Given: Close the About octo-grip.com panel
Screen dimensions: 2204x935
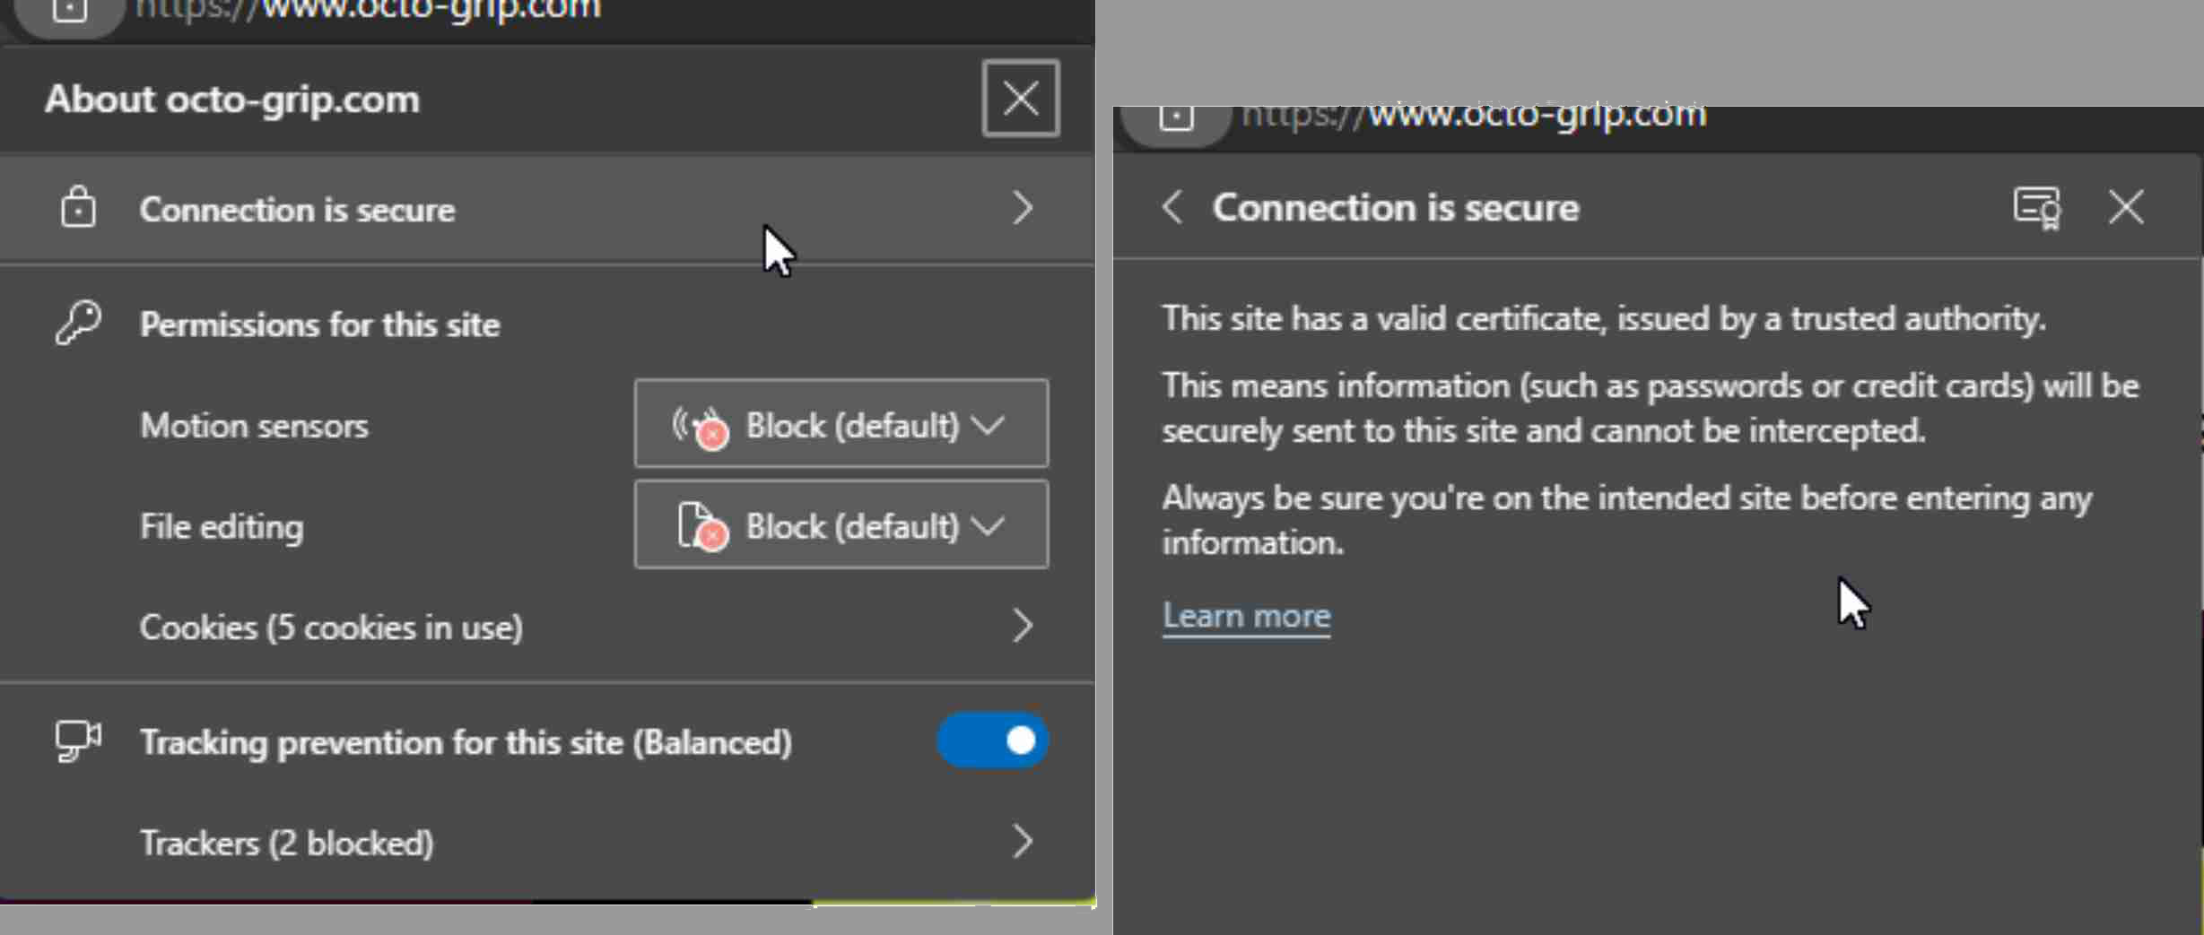Looking at the screenshot, I should click(1020, 98).
